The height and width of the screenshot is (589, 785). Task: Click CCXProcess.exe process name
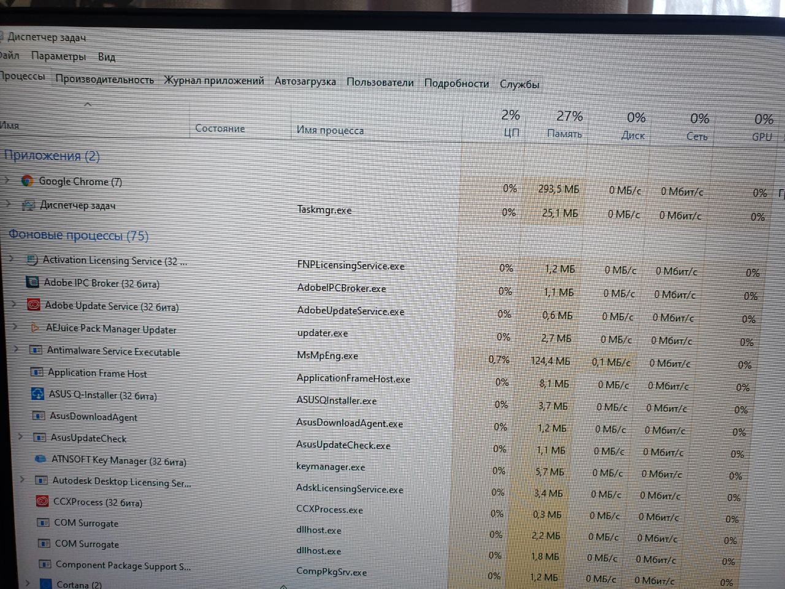(x=330, y=509)
